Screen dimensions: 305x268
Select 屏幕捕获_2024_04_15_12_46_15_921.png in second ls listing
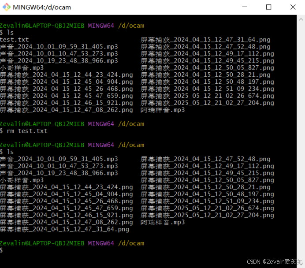coord(66,215)
